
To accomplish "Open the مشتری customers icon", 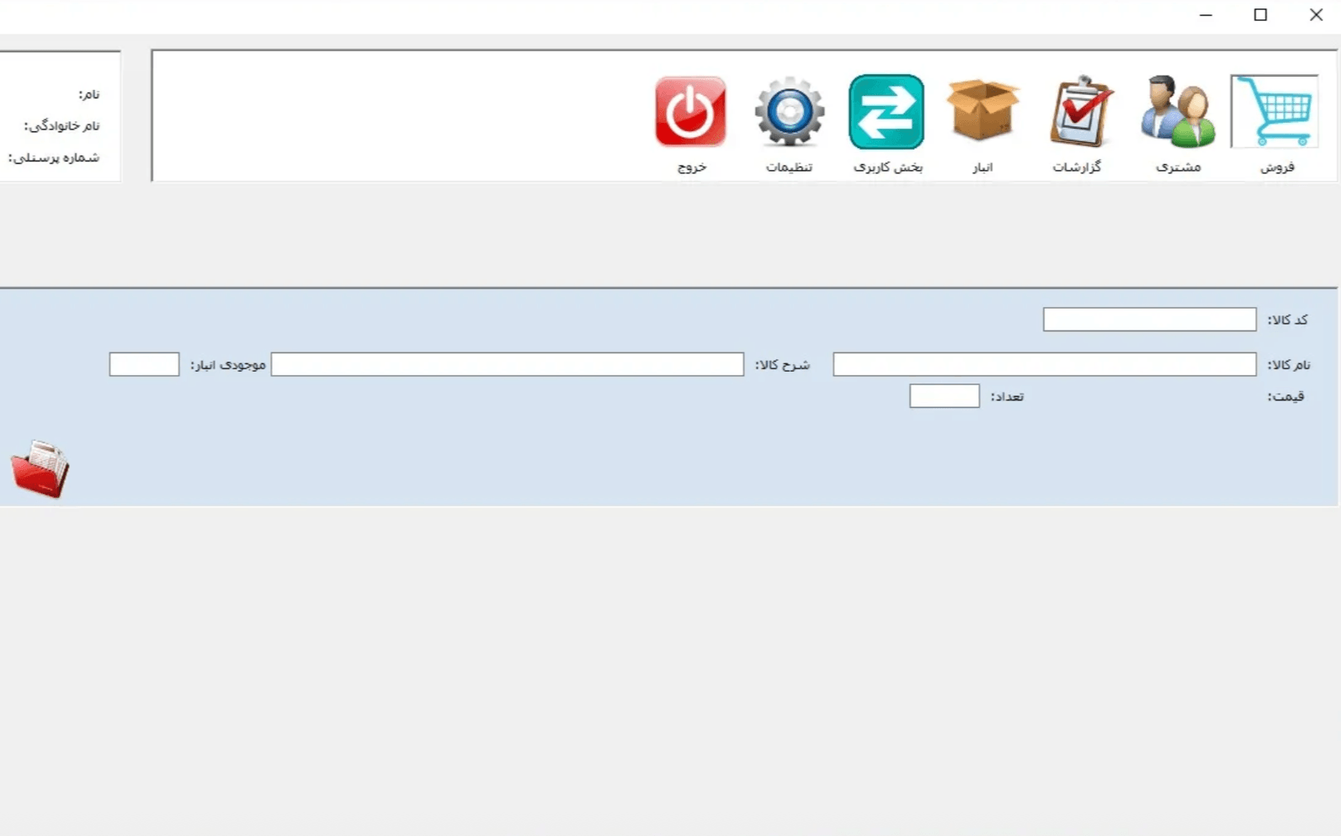I will pos(1177,111).
